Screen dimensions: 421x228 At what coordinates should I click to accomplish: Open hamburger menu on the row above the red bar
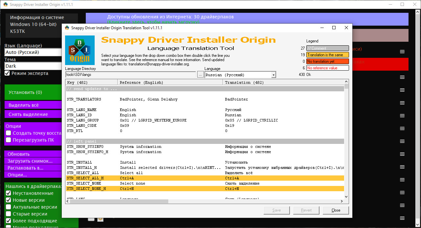pyautogui.click(x=402, y=52)
